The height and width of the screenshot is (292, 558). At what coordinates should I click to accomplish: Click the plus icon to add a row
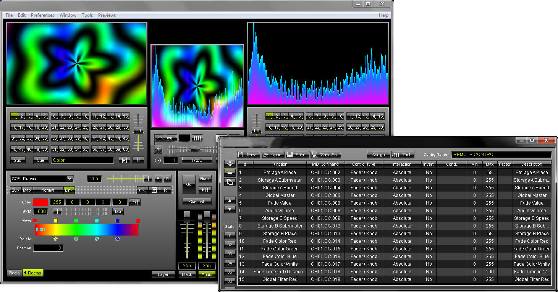(x=230, y=164)
